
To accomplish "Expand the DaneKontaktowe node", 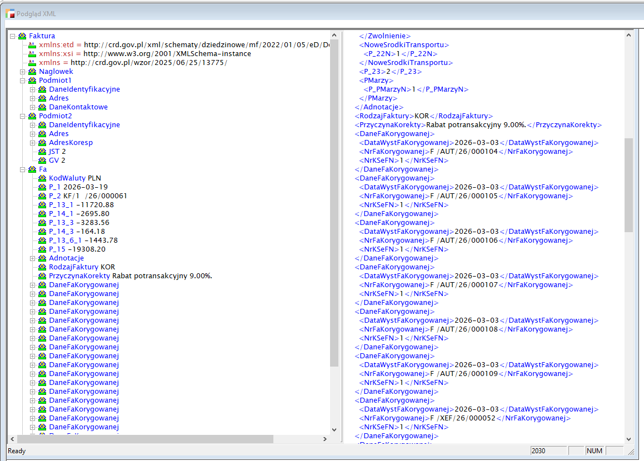I will pos(33,107).
